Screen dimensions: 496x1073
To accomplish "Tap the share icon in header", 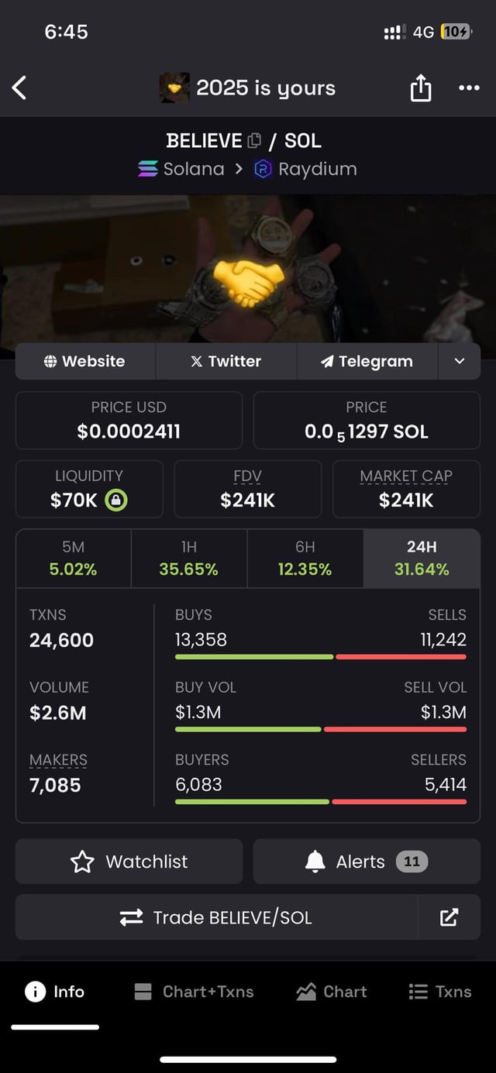I will click(x=420, y=88).
